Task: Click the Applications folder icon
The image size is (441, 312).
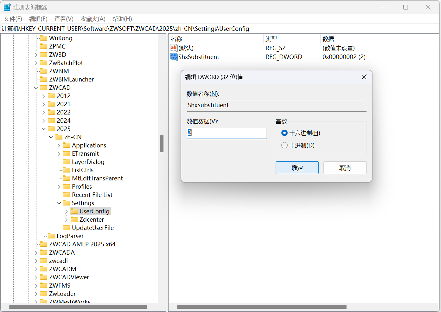Action: pyautogui.click(x=67, y=145)
